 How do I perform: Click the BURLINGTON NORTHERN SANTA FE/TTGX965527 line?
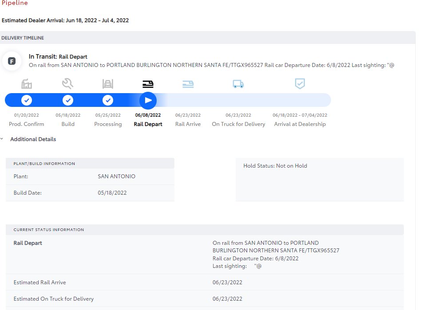pyautogui.click(x=276, y=250)
